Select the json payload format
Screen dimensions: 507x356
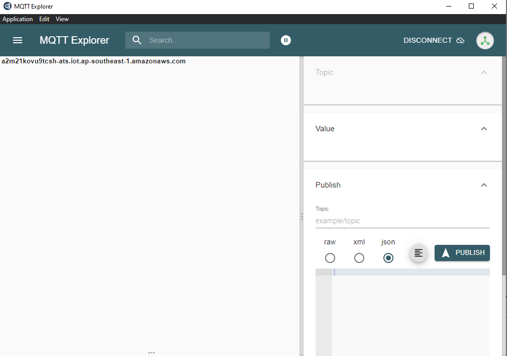point(388,258)
